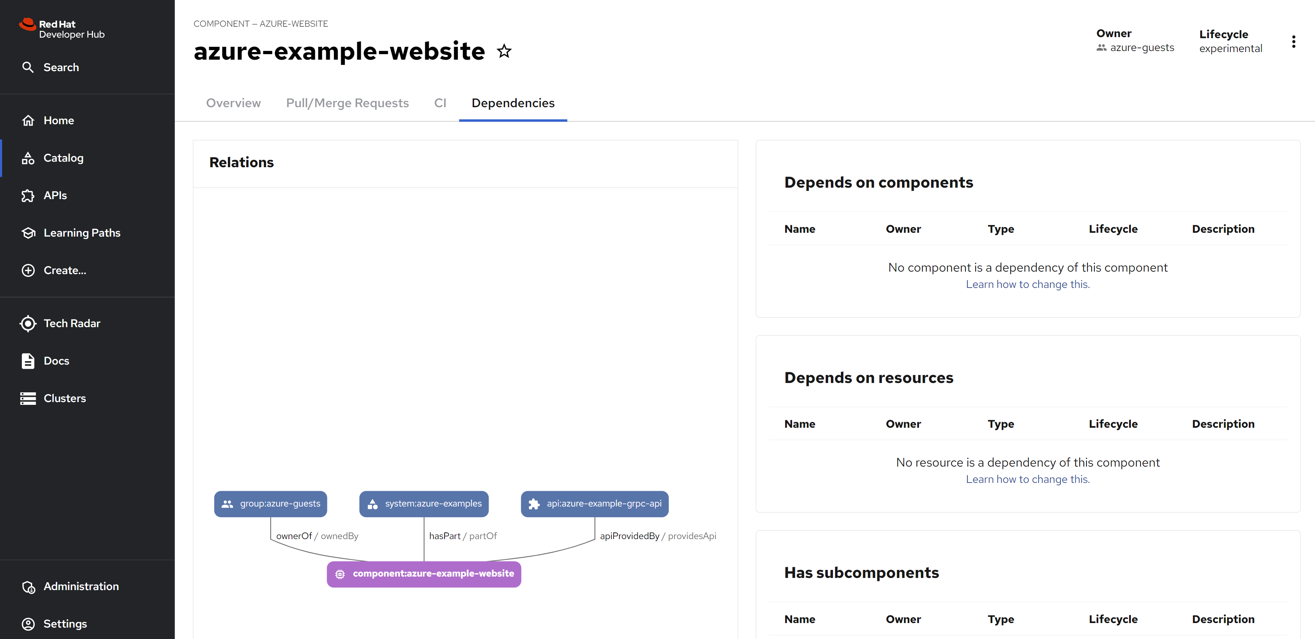Click the Clusters stacked-bars icon
This screenshot has width=1315, height=639.
point(28,398)
